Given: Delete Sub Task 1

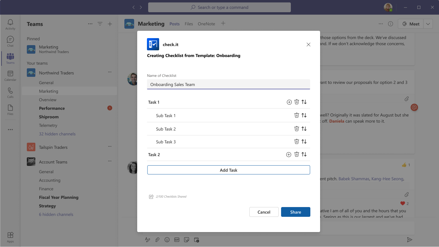Looking at the screenshot, I should click(x=297, y=115).
